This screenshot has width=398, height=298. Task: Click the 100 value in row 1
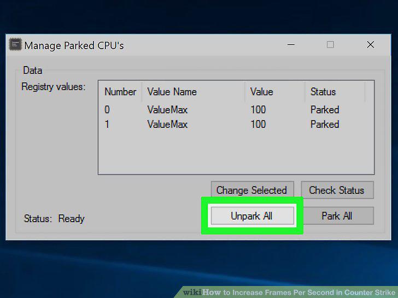(258, 124)
